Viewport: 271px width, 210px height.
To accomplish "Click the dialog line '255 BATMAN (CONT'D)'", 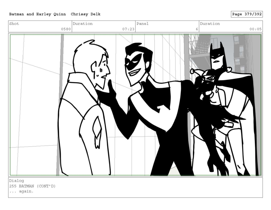I will point(32,186).
